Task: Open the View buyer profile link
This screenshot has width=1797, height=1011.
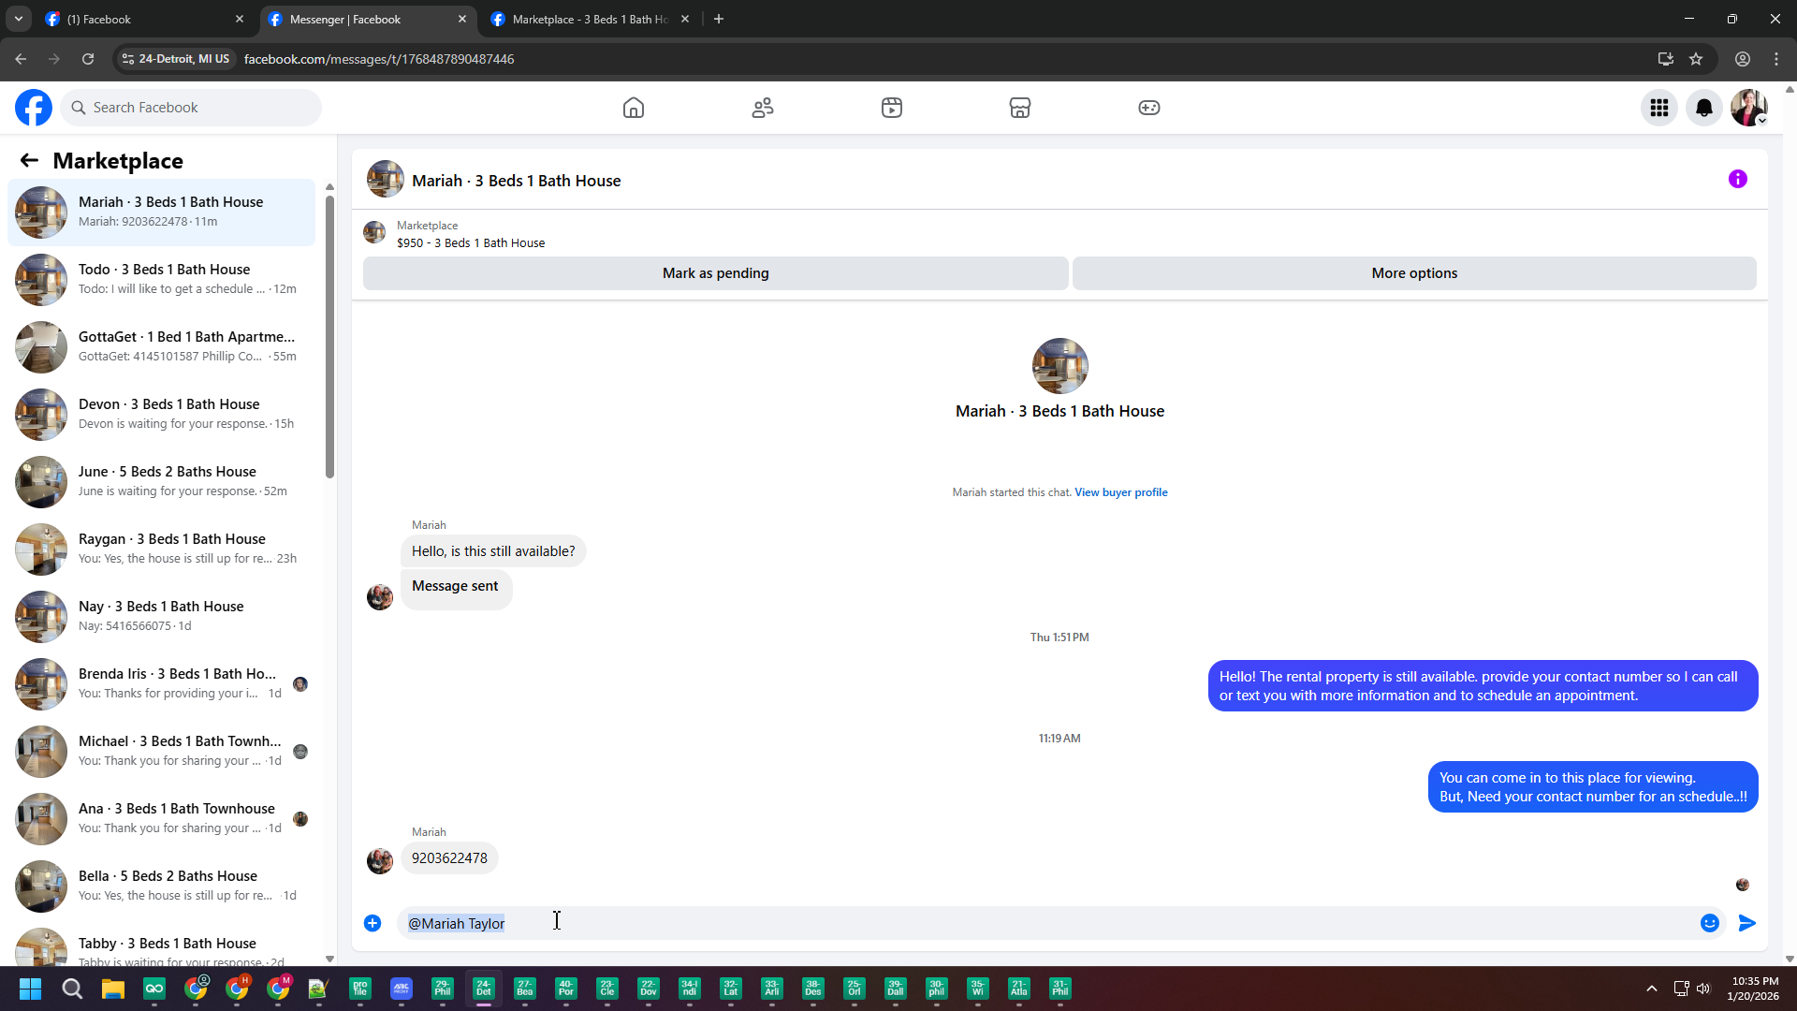Action: click(1121, 492)
